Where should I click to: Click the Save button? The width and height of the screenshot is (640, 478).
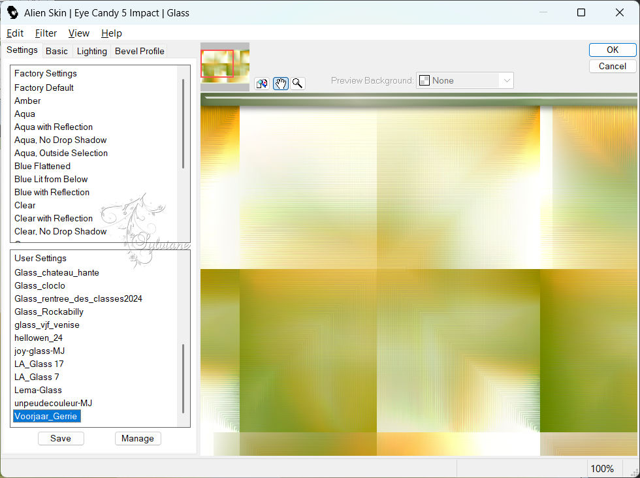pyautogui.click(x=61, y=438)
